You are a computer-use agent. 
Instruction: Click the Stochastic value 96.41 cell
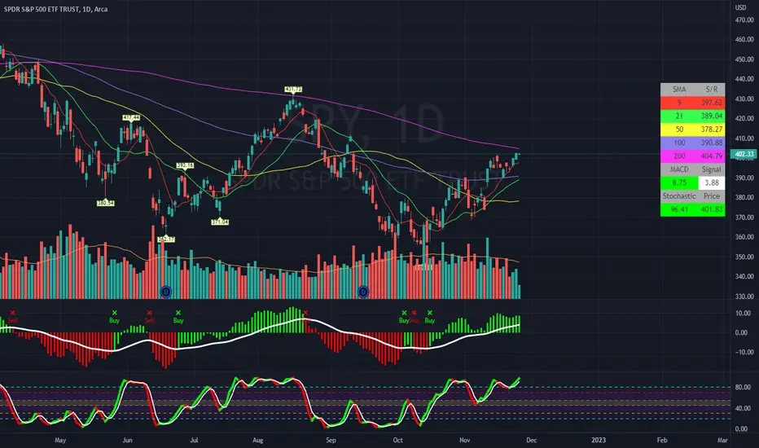[679, 209]
